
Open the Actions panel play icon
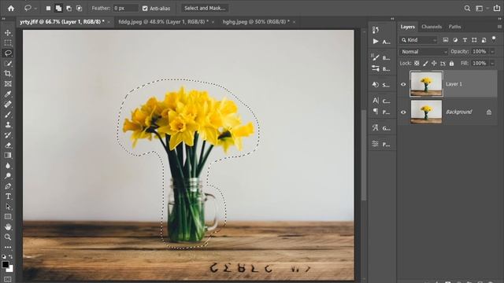(x=376, y=42)
